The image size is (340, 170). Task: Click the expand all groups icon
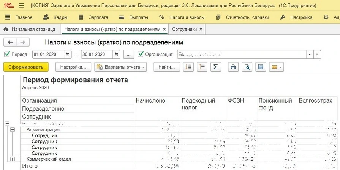tap(188, 67)
